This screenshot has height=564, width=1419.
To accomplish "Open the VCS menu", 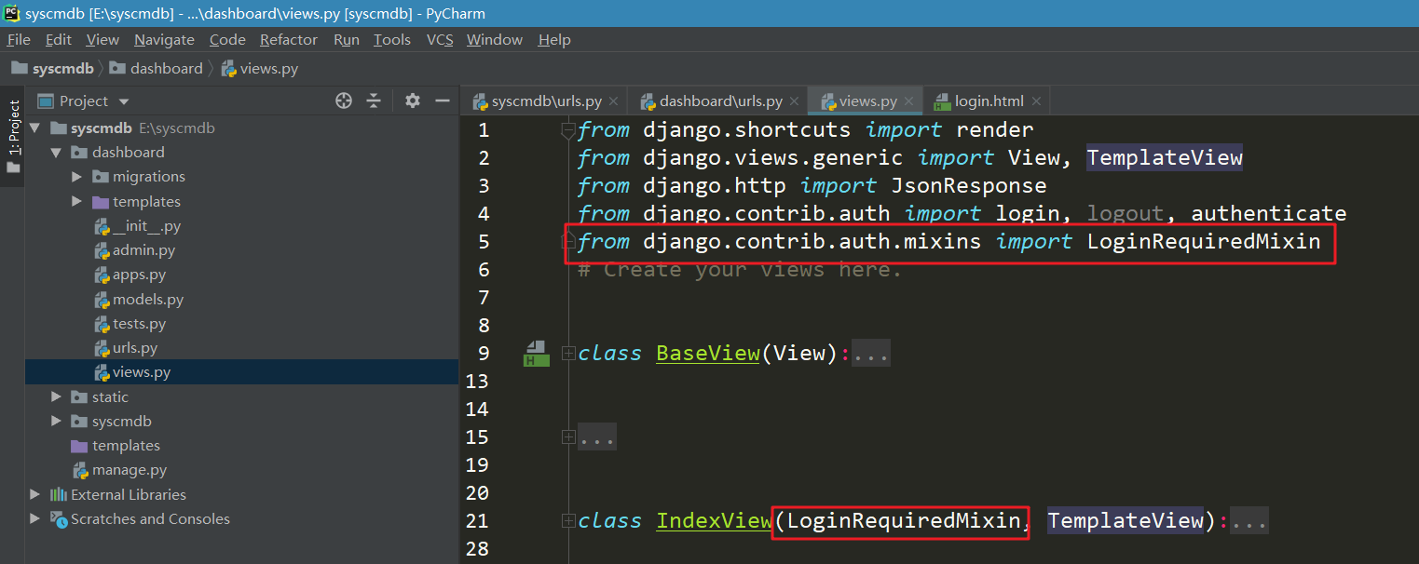I will 440,39.
